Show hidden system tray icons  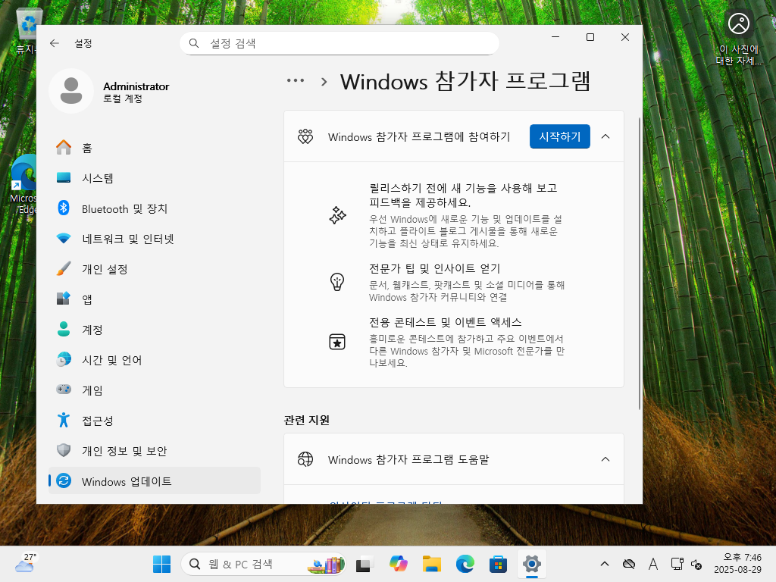[605, 564]
